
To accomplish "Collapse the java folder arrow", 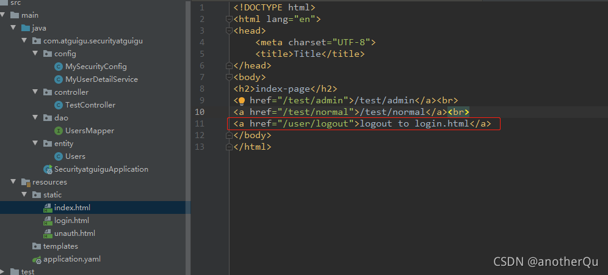I will pyautogui.click(x=13, y=28).
